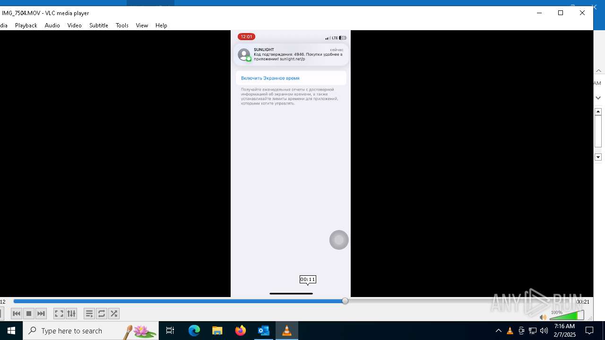Launch Microsoft Edge from taskbar
This screenshot has height=340, width=605.
pyautogui.click(x=194, y=331)
